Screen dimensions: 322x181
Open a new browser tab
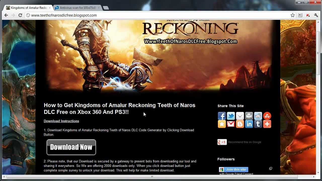click(x=106, y=8)
